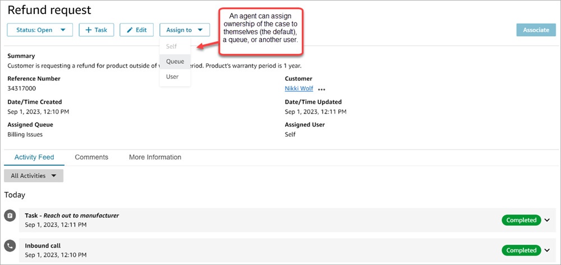561x265 pixels.
Task: Click the Nikki Wolf customer link
Action: click(300, 89)
